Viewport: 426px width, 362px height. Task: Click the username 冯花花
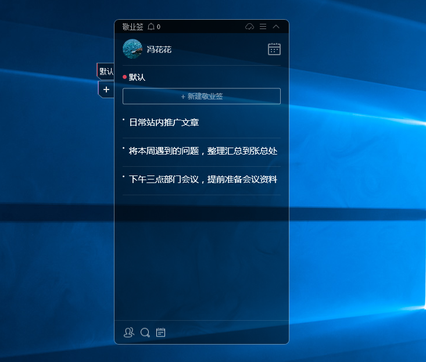pos(159,50)
